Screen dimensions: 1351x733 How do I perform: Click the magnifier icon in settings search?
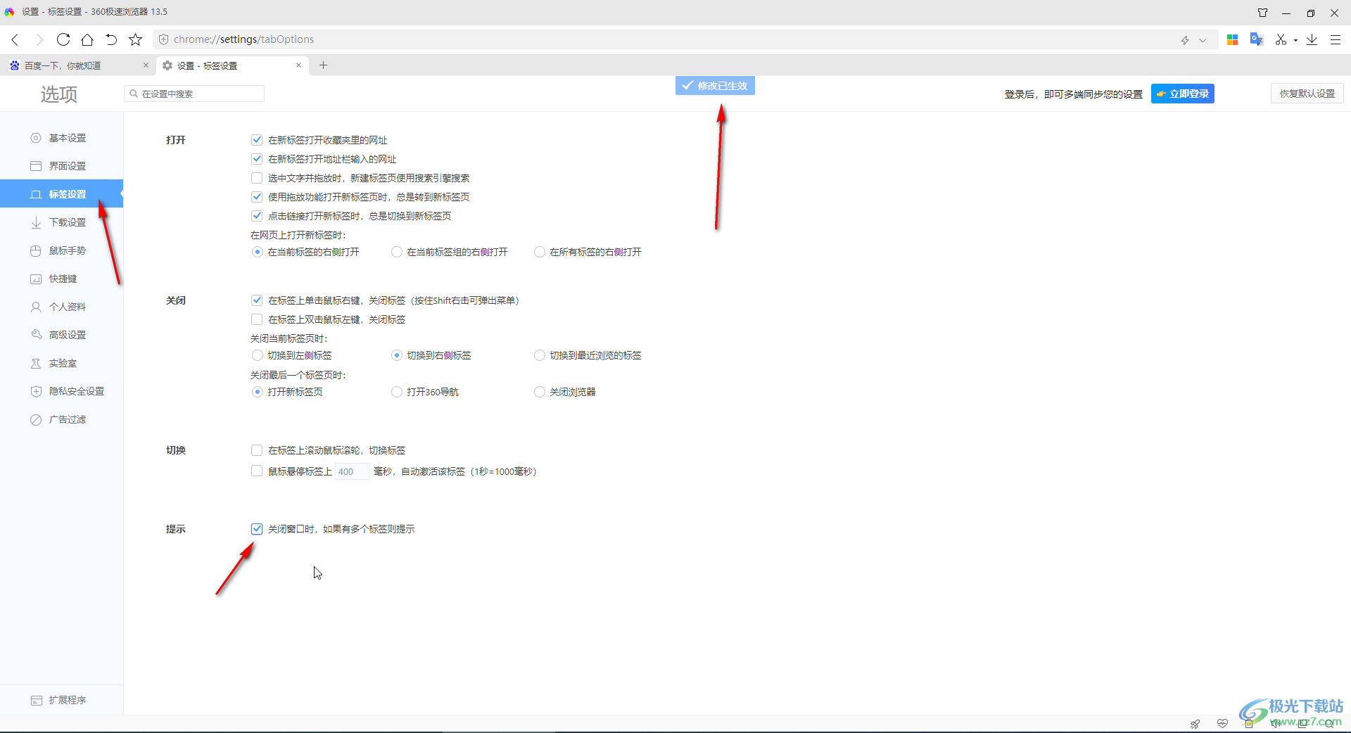click(x=133, y=94)
